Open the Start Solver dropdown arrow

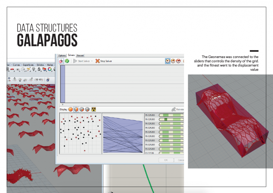[x=92, y=61]
